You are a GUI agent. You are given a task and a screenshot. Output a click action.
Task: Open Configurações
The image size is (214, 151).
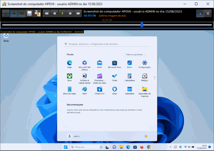tap(144, 64)
